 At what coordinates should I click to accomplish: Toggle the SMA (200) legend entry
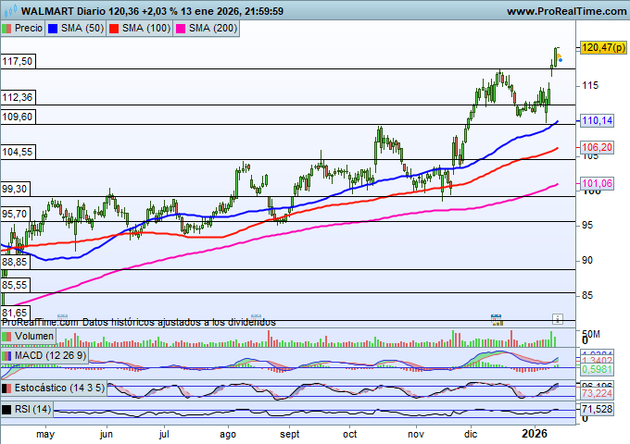tap(211, 29)
